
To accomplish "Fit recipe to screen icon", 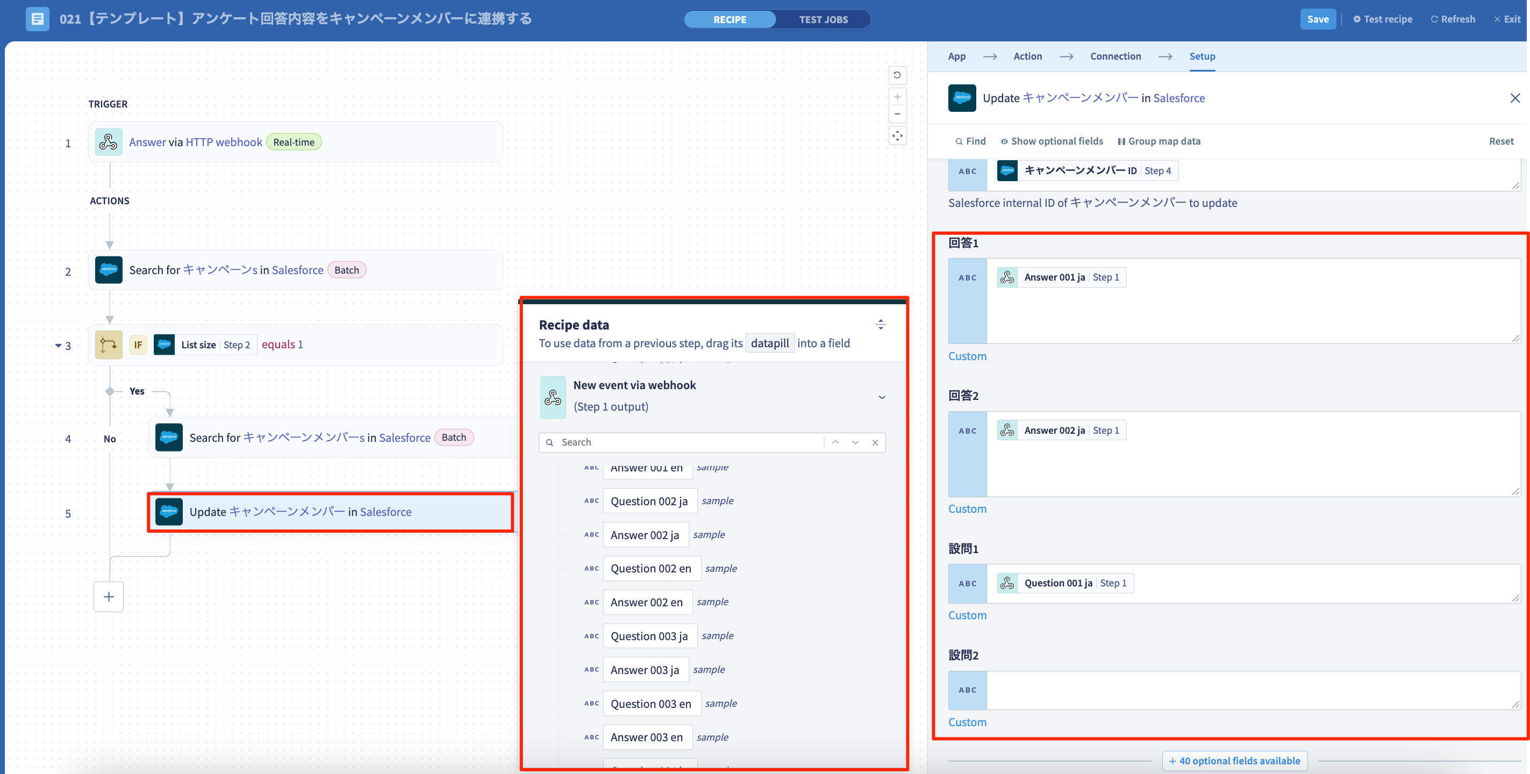I will coord(897,135).
